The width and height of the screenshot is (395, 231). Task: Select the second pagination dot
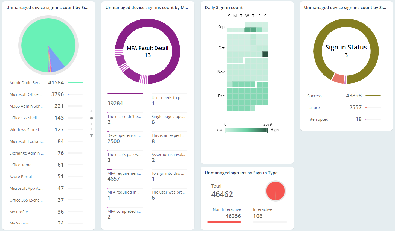[x=92, y=123]
